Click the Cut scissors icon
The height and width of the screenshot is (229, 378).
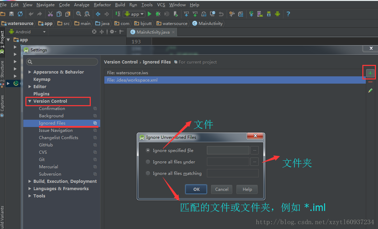(50, 14)
